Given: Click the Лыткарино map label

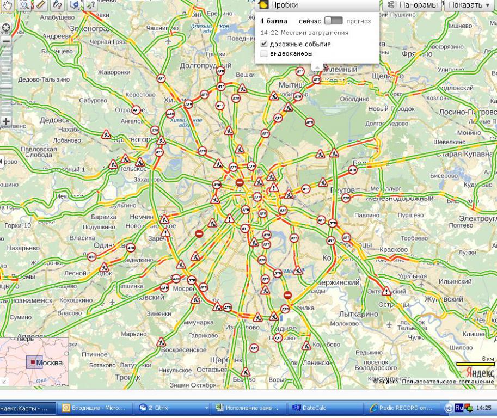Looking at the screenshot, I should pyautogui.click(x=359, y=314).
